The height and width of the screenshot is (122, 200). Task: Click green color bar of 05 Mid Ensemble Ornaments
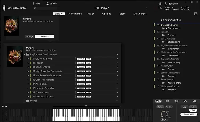coord(31,76)
